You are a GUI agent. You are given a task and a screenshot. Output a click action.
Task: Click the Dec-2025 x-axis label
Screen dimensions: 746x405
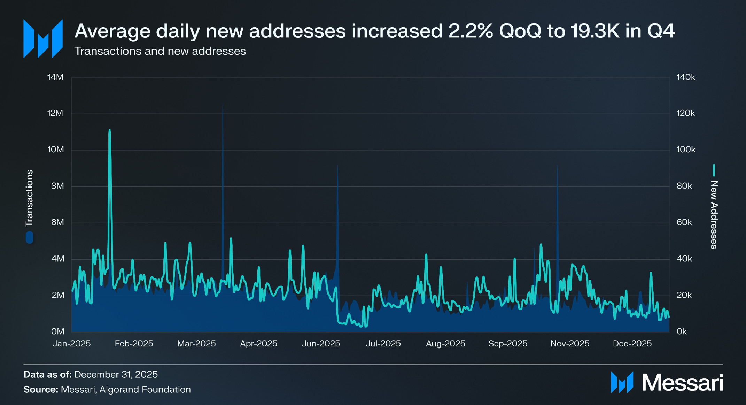coord(632,344)
